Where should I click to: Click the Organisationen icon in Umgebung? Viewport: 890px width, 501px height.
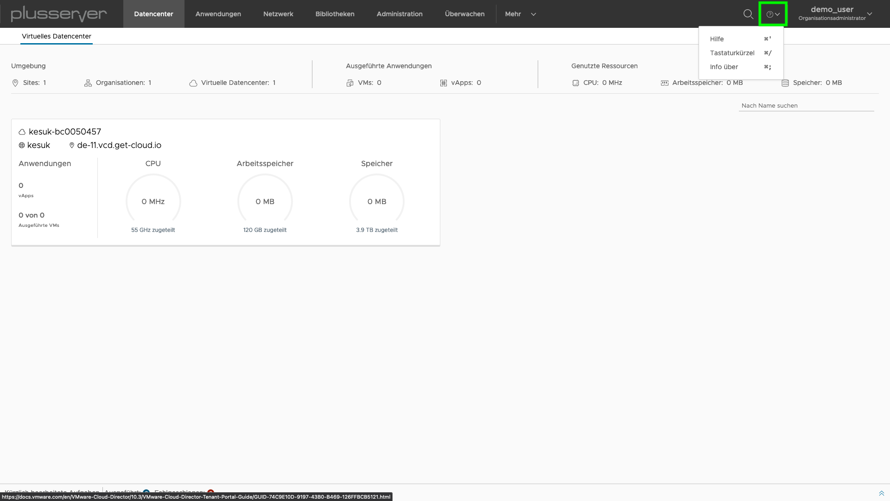tap(88, 83)
